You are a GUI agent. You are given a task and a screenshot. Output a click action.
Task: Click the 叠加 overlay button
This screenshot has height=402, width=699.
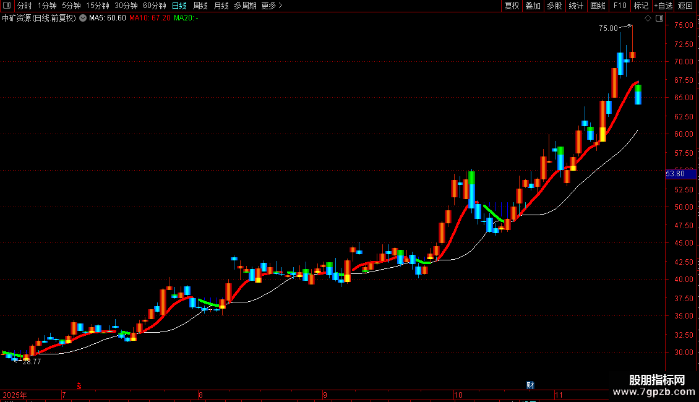pos(533,6)
